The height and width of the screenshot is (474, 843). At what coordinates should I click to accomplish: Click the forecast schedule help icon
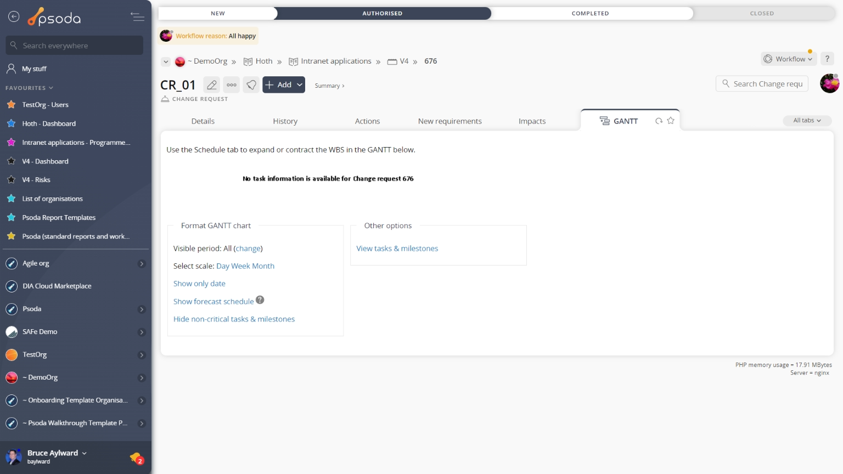coord(260,300)
